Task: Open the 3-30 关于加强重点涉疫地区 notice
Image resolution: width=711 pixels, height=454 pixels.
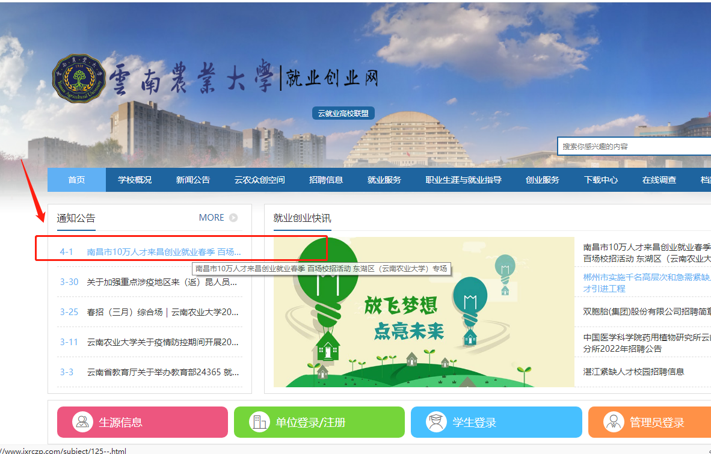Action: (x=162, y=282)
